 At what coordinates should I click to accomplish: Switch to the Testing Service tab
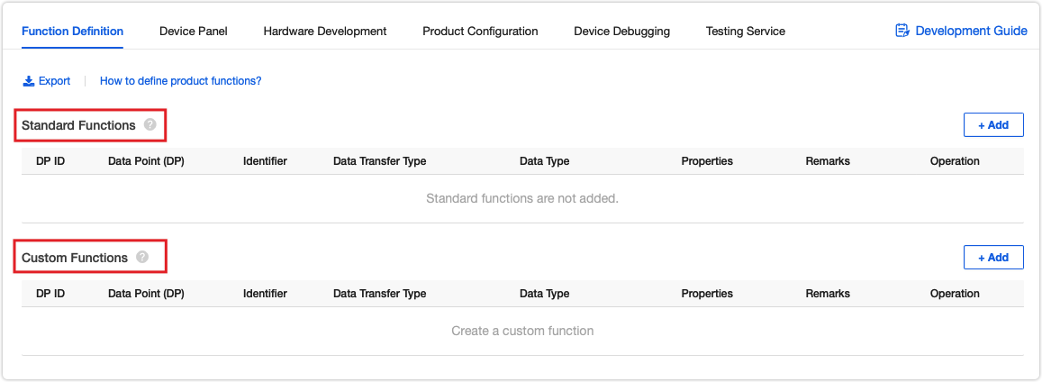tap(746, 32)
